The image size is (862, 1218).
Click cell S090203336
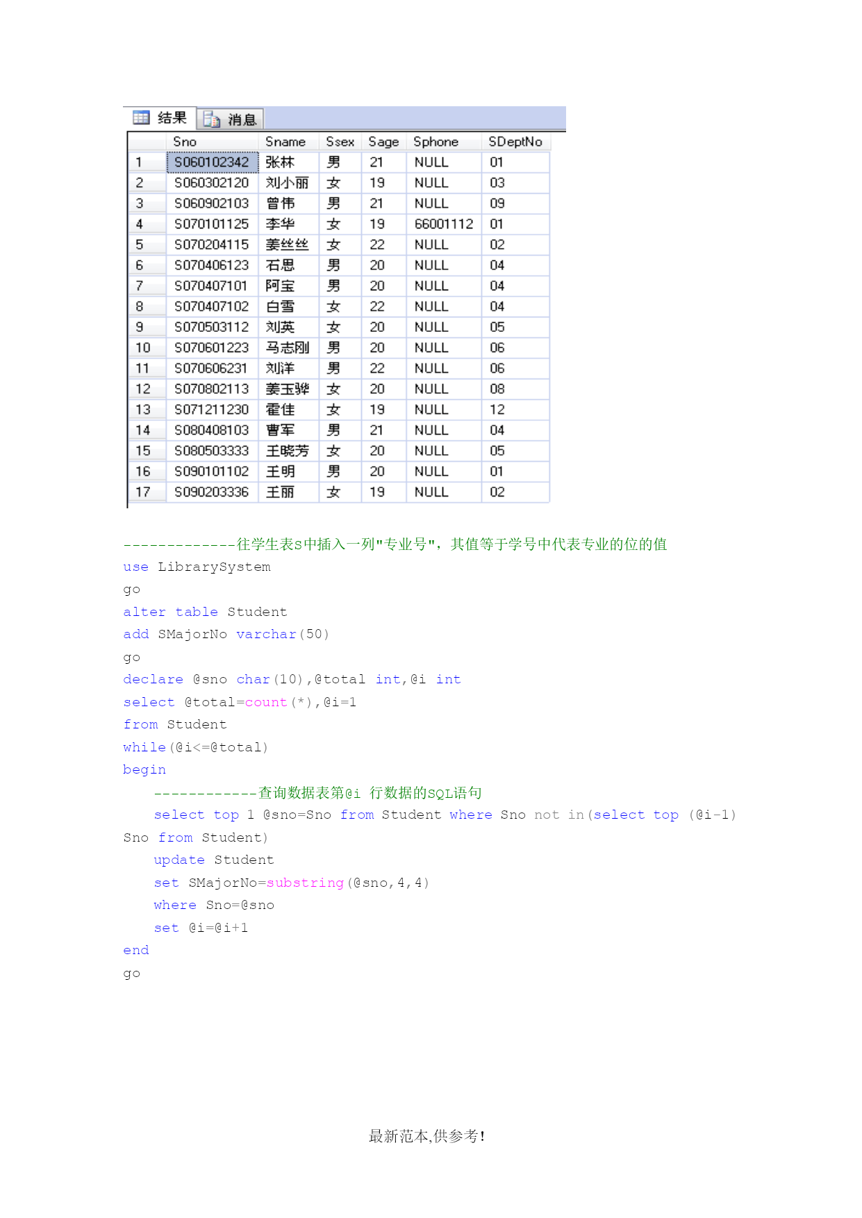pos(213,492)
